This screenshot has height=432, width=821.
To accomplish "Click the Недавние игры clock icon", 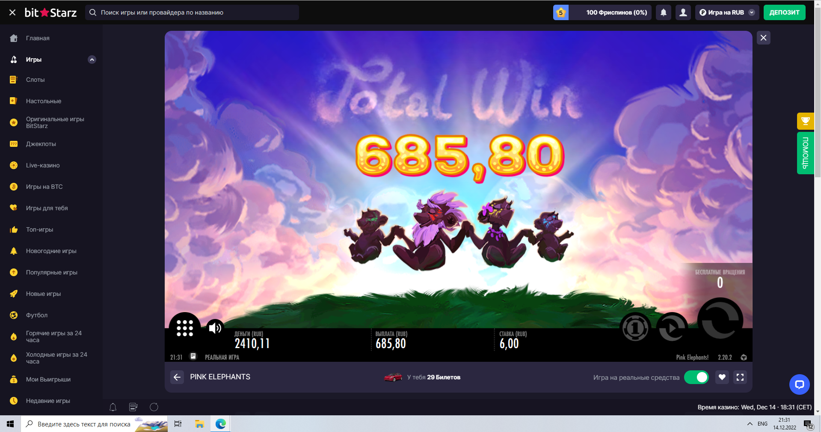I will point(14,401).
